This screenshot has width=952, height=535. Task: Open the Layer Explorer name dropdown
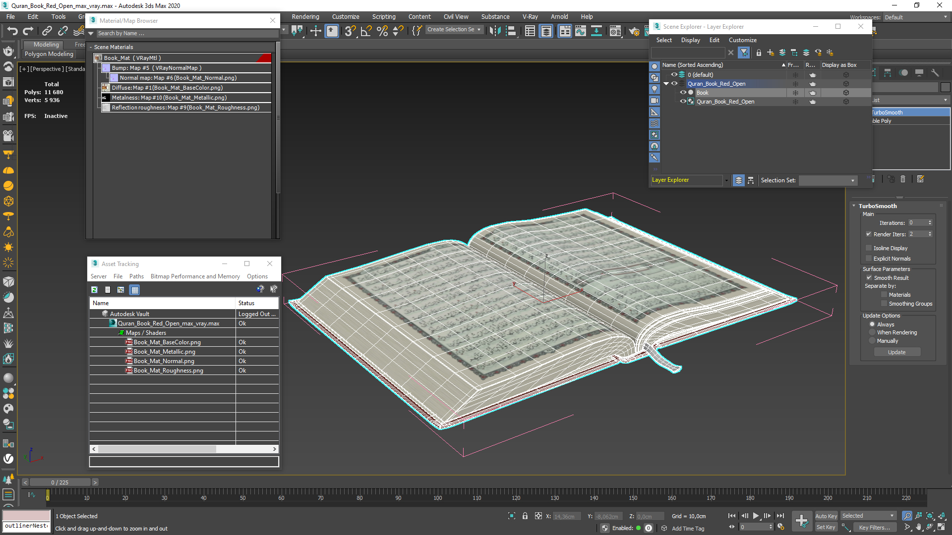coord(726,180)
